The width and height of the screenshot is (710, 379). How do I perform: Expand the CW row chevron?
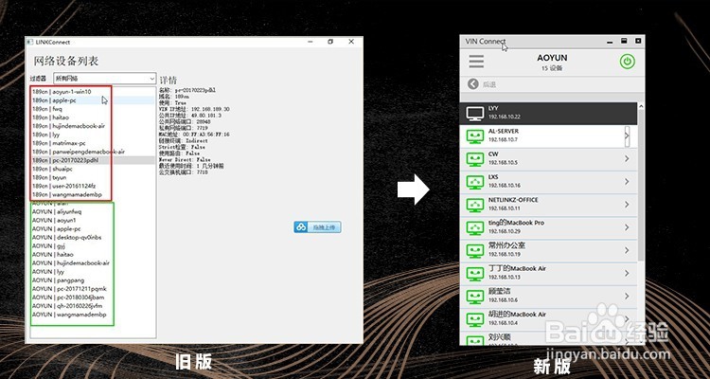pos(627,158)
